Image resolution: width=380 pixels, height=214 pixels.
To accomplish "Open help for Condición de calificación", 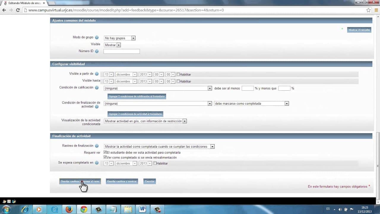I will pyautogui.click(x=97, y=88).
